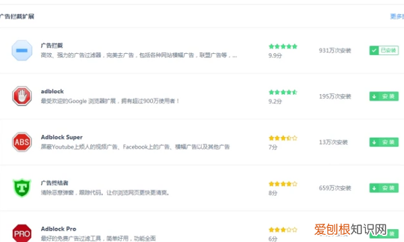Open the adblock extension title
404x242 pixels.
[x=53, y=91]
